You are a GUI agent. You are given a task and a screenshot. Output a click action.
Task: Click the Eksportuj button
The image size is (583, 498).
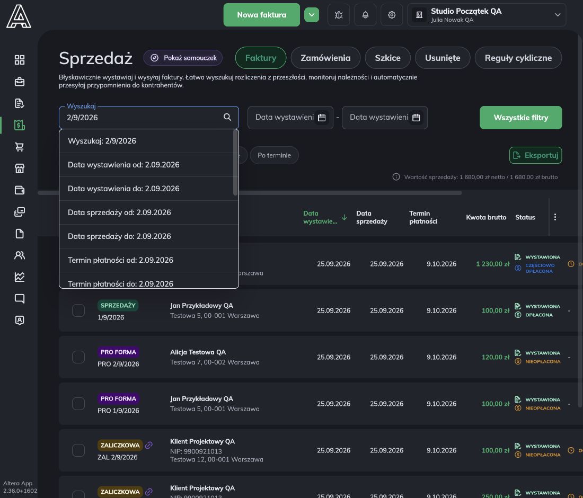tap(535, 155)
